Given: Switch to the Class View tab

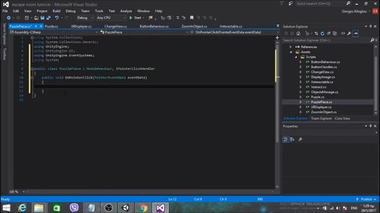Looking at the screenshot, I should pos(343,118).
